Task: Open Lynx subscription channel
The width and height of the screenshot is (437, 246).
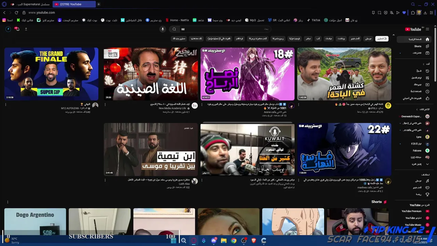Action: [414, 137]
